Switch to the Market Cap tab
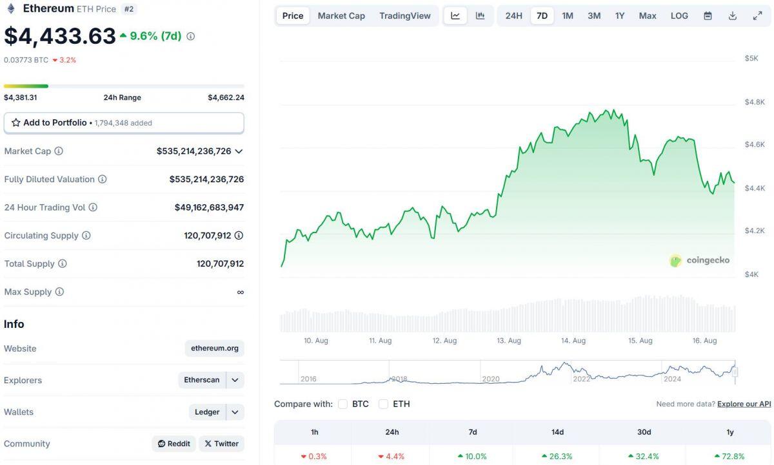 341,15
